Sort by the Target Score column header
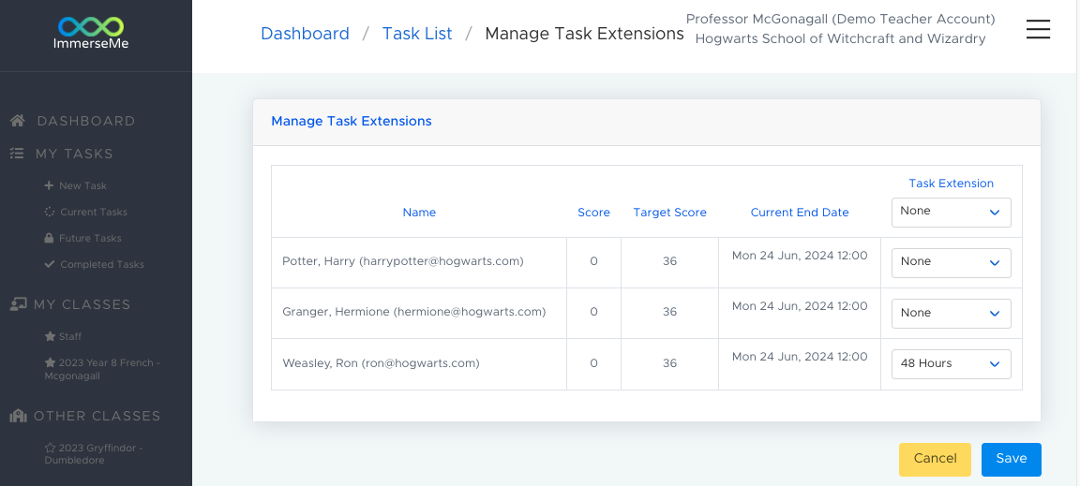Screen dimensions: 1080x486 tap(670, 213)
